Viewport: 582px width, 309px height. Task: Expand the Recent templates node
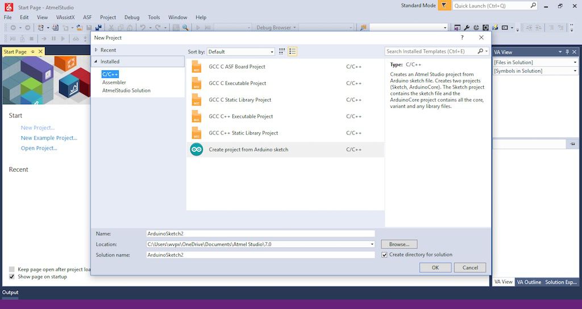pyautogui.click(x=96, y=50)
